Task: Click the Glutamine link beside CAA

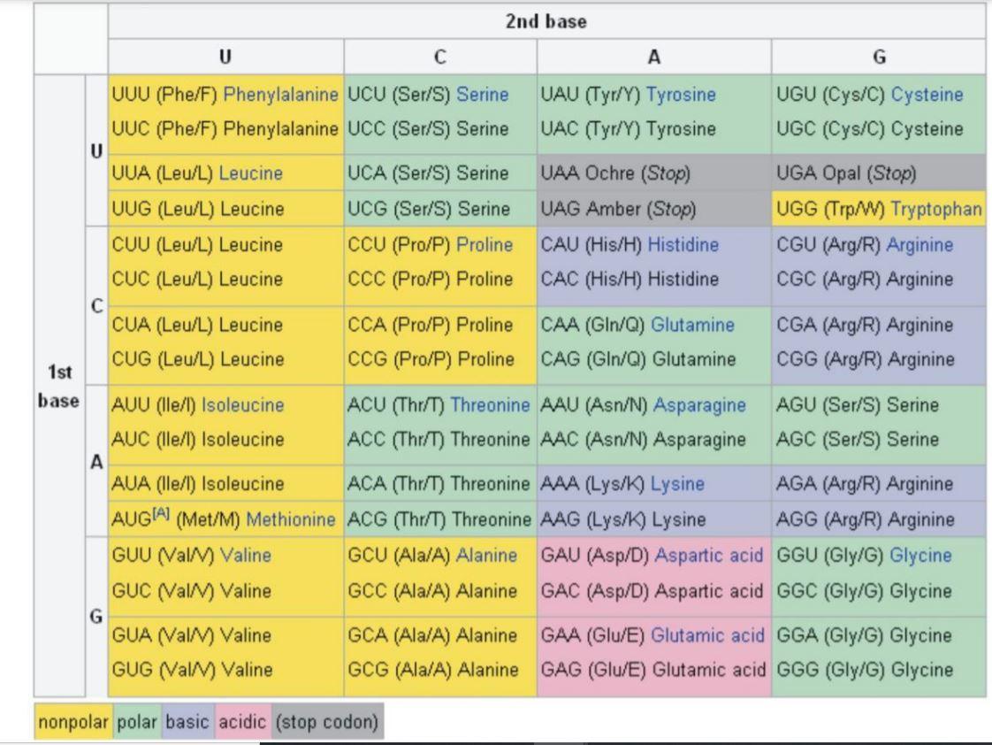Action: (x=693, y=325)
